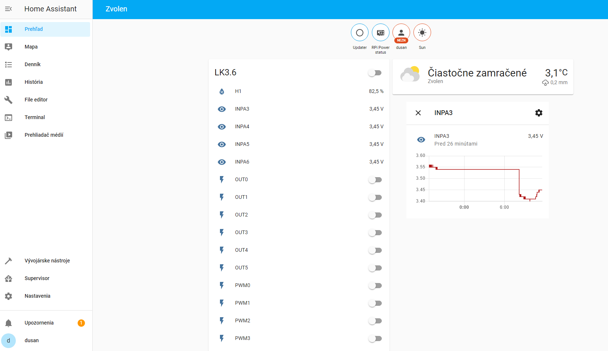Click the RPi Power status badge

pos(380,33)
